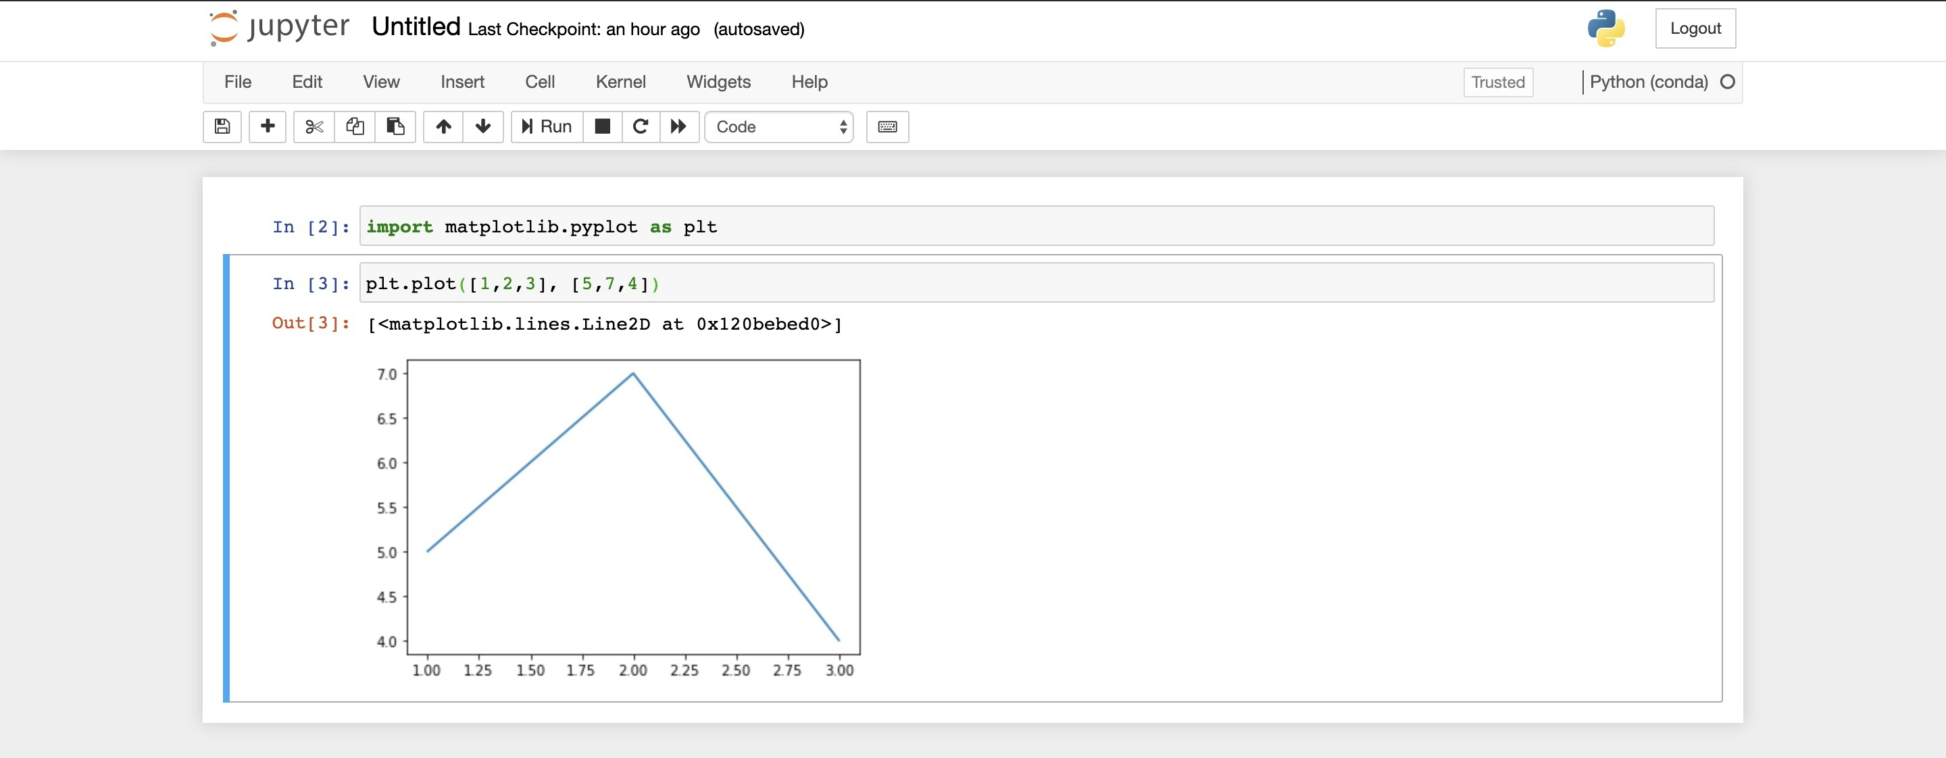1946x758 pixels.
Task: Move selected cell down arrow
Action: coord(484,127)
